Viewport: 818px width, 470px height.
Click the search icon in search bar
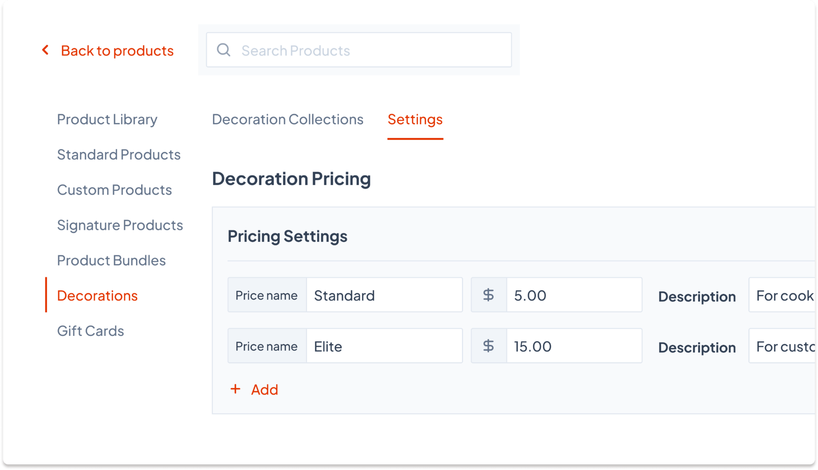[224, 50]
